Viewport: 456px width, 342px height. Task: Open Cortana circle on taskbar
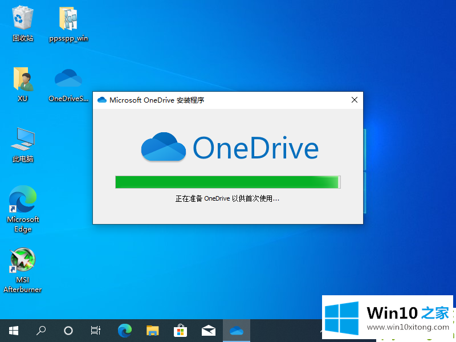(68, 331)
